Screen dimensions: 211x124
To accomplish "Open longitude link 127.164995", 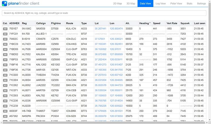I will pos(116,96).
